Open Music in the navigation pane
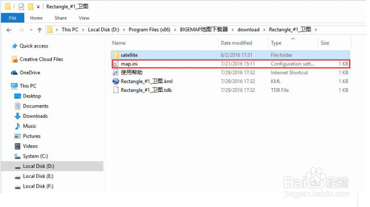Image resolution: width=370 pixels, height=207 pixels. (x=30, y=126)
